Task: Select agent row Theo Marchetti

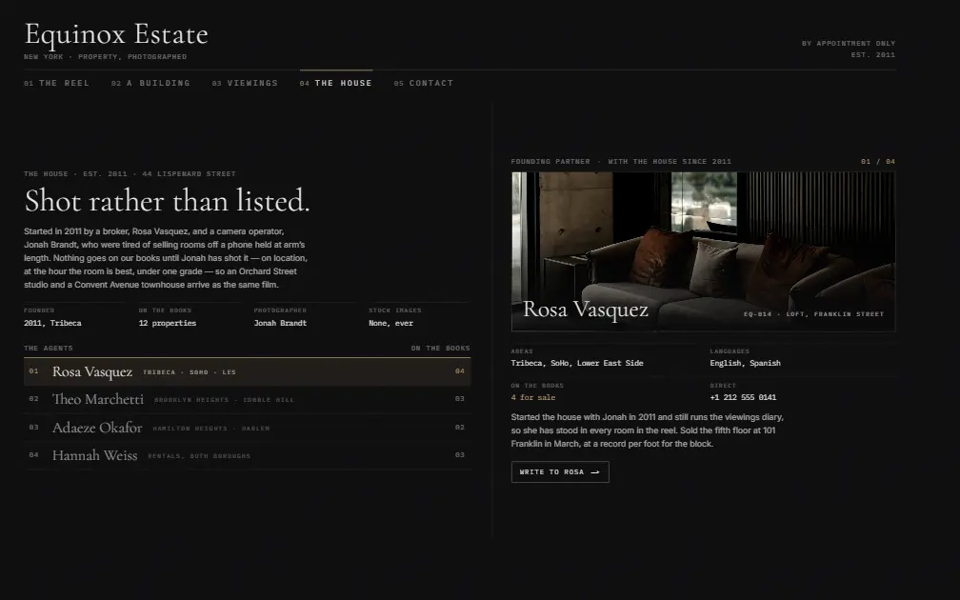Action: click(248, 399)
